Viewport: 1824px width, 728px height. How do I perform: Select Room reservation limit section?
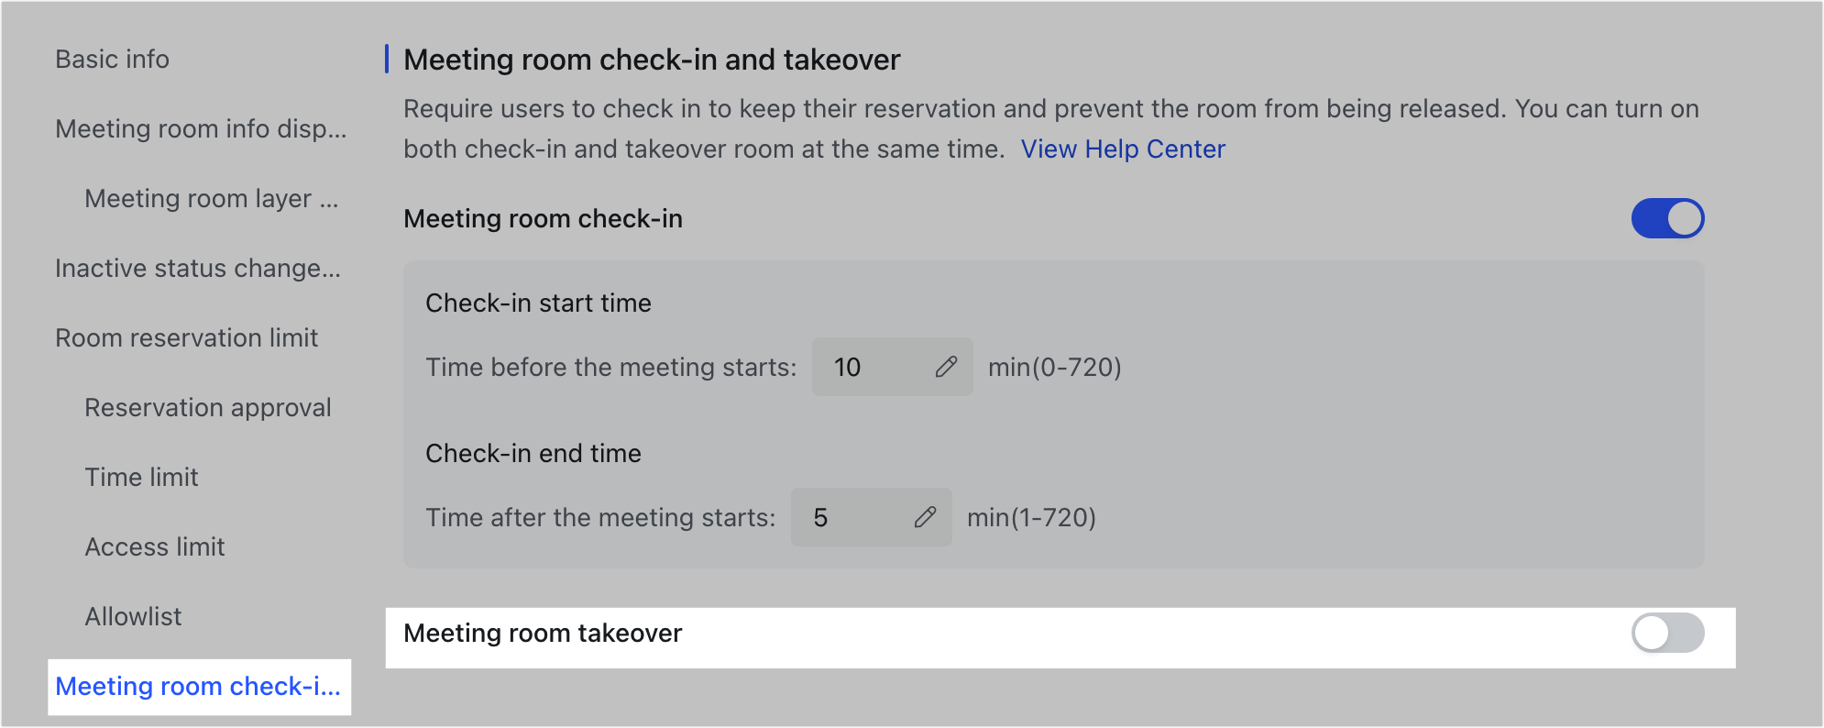187,337
